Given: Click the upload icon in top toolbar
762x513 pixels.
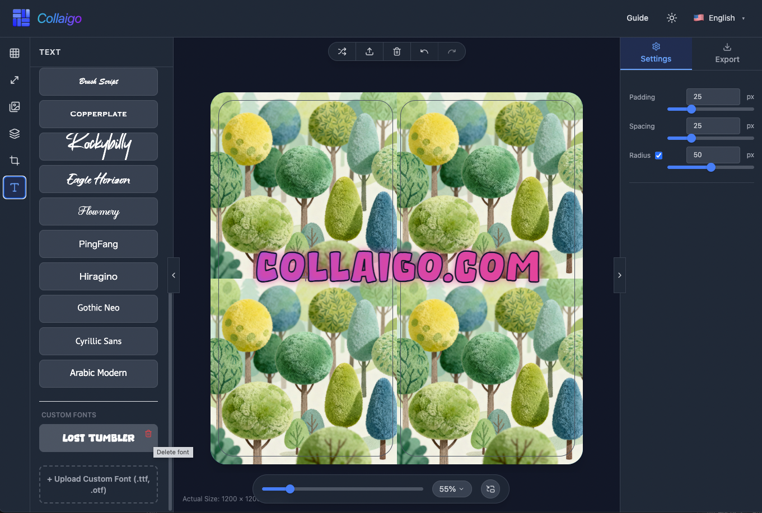Looking at the screenshot, I should 370,51.
